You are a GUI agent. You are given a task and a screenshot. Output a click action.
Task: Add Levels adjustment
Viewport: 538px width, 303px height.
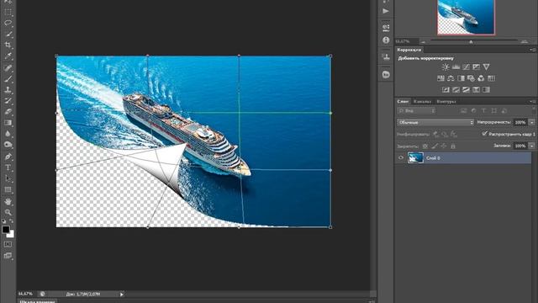coord(456,67)
